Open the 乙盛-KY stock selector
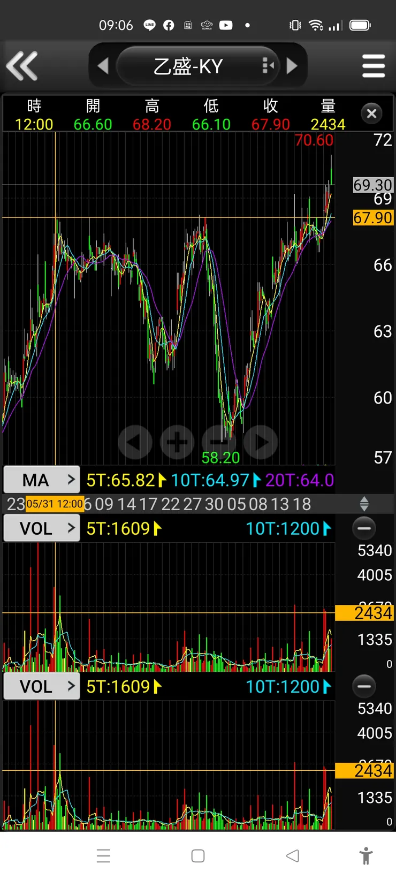 click(198, 66)
